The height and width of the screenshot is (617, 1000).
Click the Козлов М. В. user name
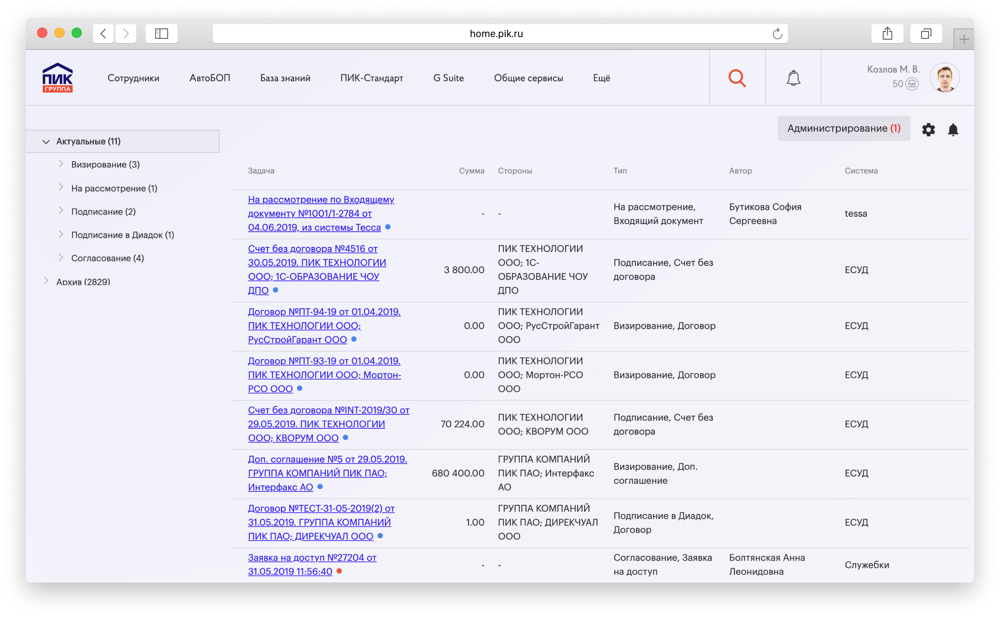[x=893, y=69]
